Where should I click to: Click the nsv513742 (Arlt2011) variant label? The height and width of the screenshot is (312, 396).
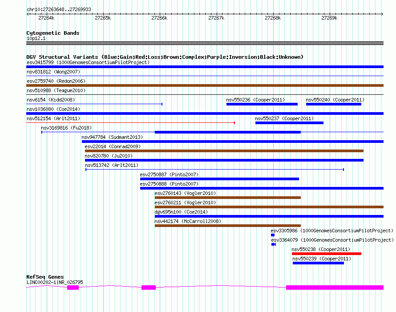pos(112,165)
